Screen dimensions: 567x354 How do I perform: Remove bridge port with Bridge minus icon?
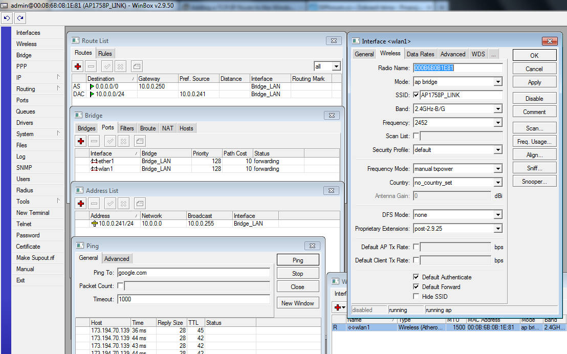(x=94, y=141)
